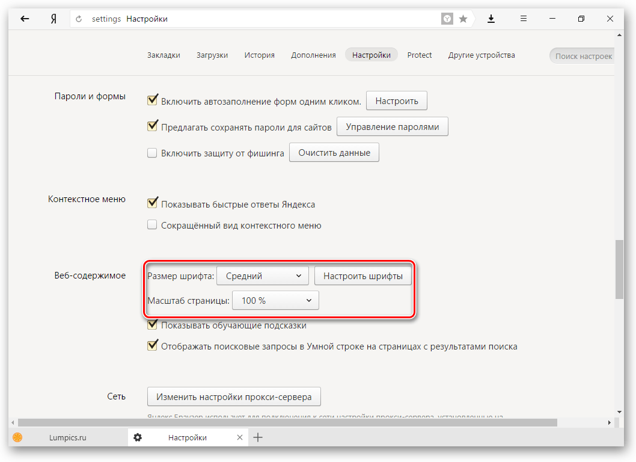Open the 'Масштаб страницы' 100 % dropdown
The image size is (636, 462).
(x=275, y=301)
